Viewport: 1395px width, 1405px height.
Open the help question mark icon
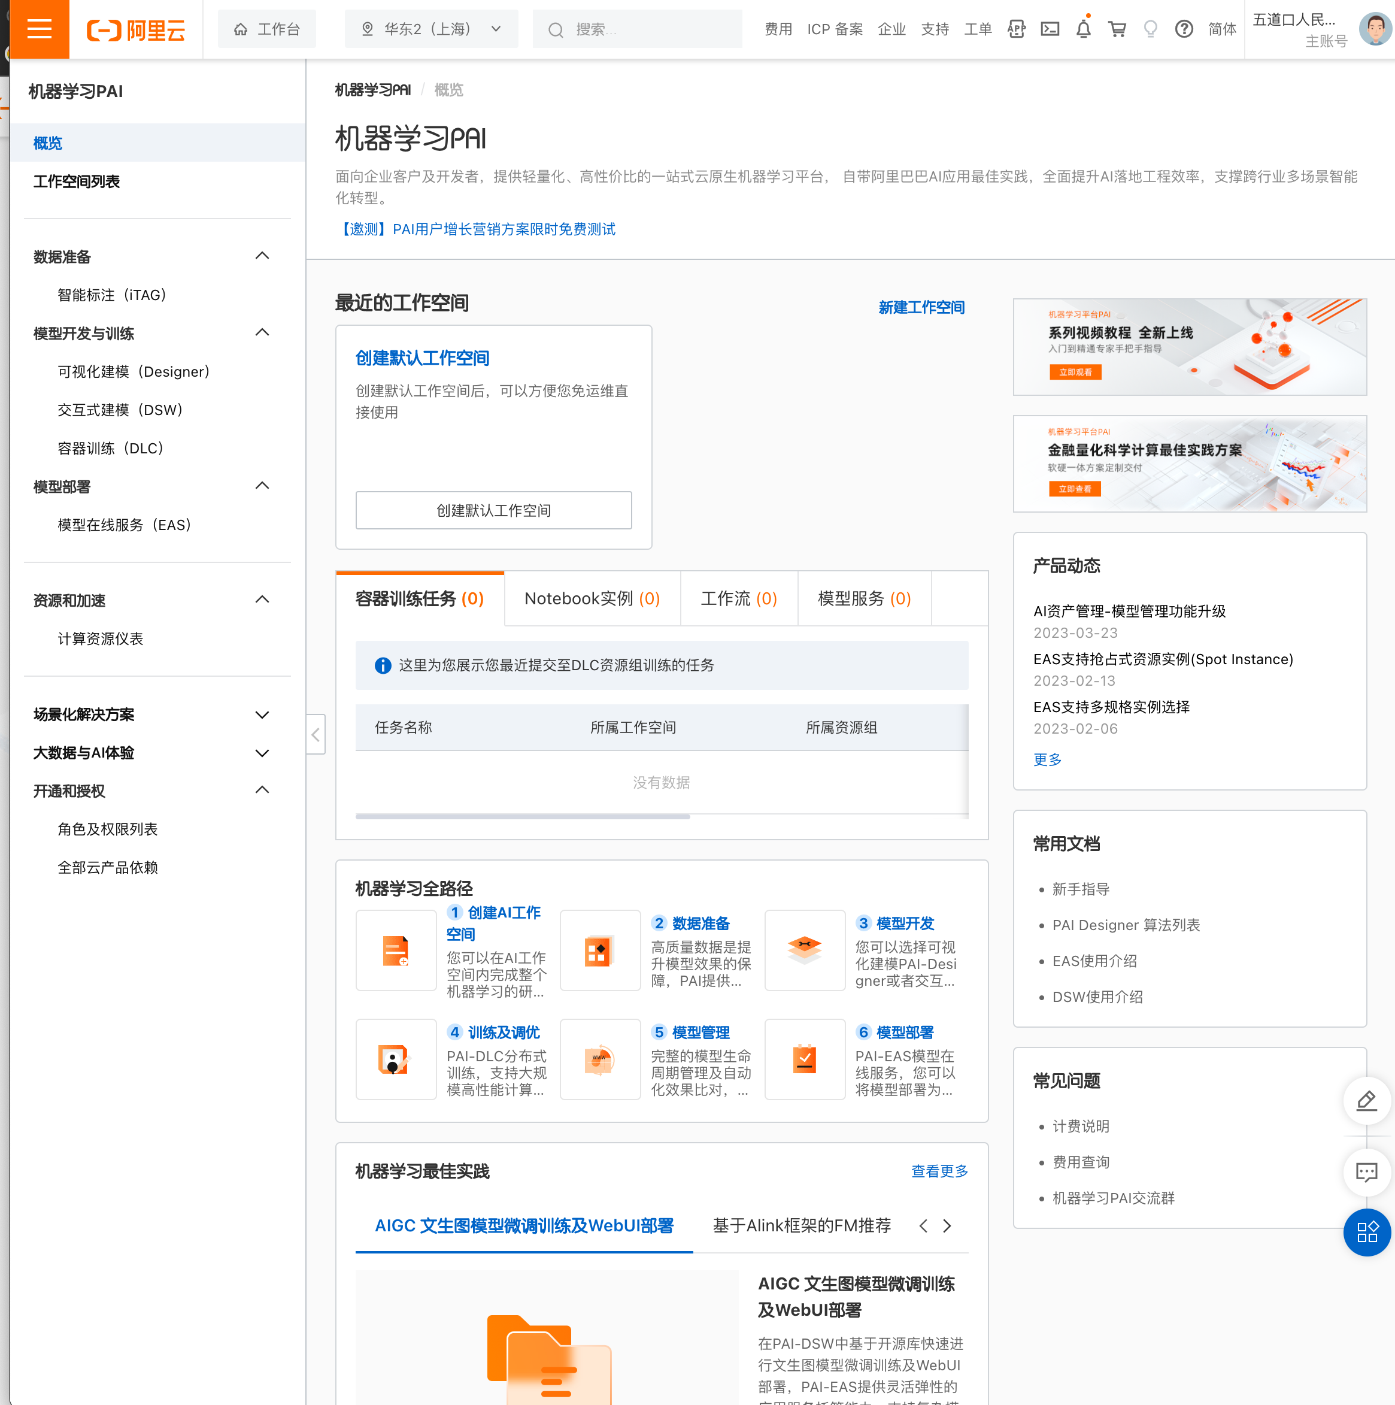(1184, 29)
